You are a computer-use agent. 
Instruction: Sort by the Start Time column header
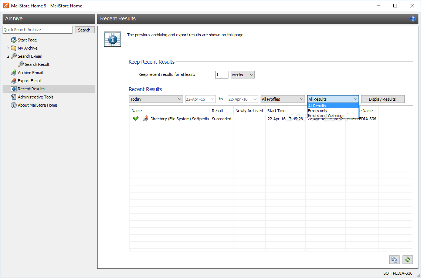click(285, 111)
